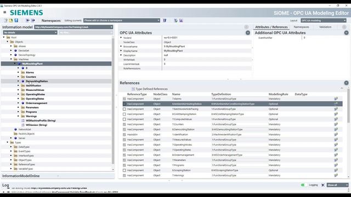
Task: Collapse the Machines tree node
Action: coord(11,59)
